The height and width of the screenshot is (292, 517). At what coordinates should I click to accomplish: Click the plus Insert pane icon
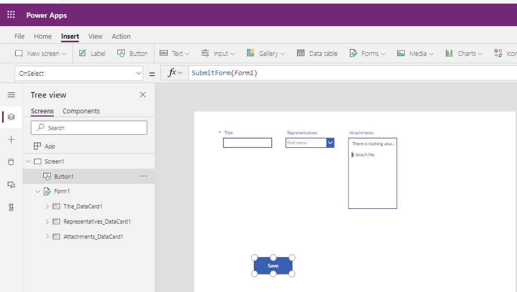click(11, 139)
